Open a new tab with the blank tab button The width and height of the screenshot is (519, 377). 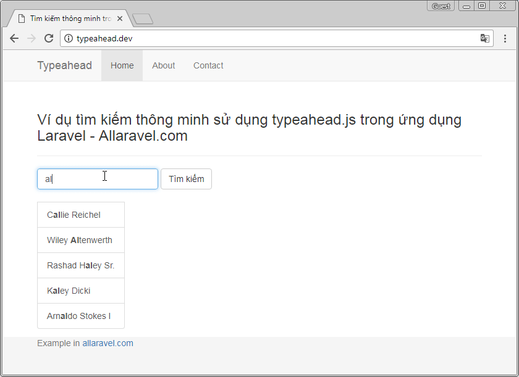(143, 19)
